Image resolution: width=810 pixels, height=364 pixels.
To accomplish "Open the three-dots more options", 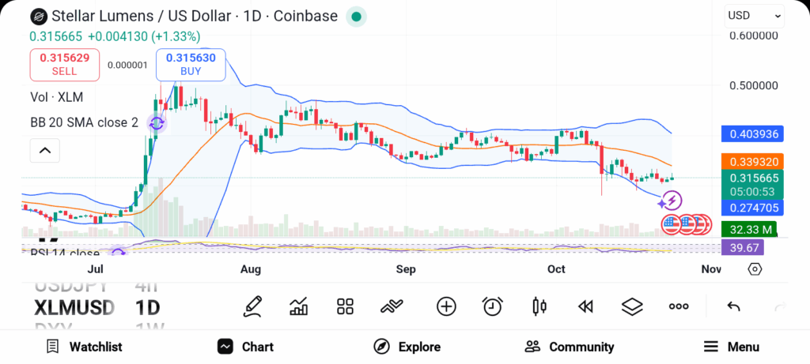I will 679,306.
